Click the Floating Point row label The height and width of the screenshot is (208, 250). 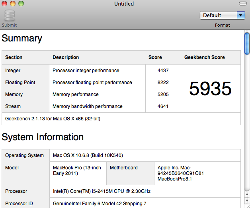[20, 82]
